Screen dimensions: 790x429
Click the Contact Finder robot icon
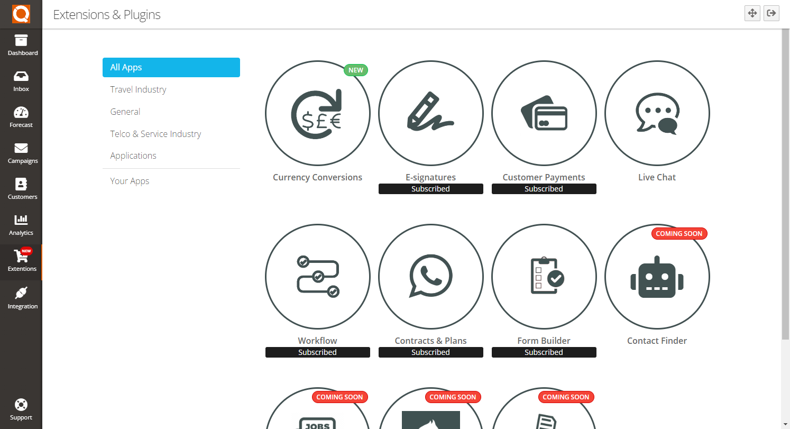(657, 276)
